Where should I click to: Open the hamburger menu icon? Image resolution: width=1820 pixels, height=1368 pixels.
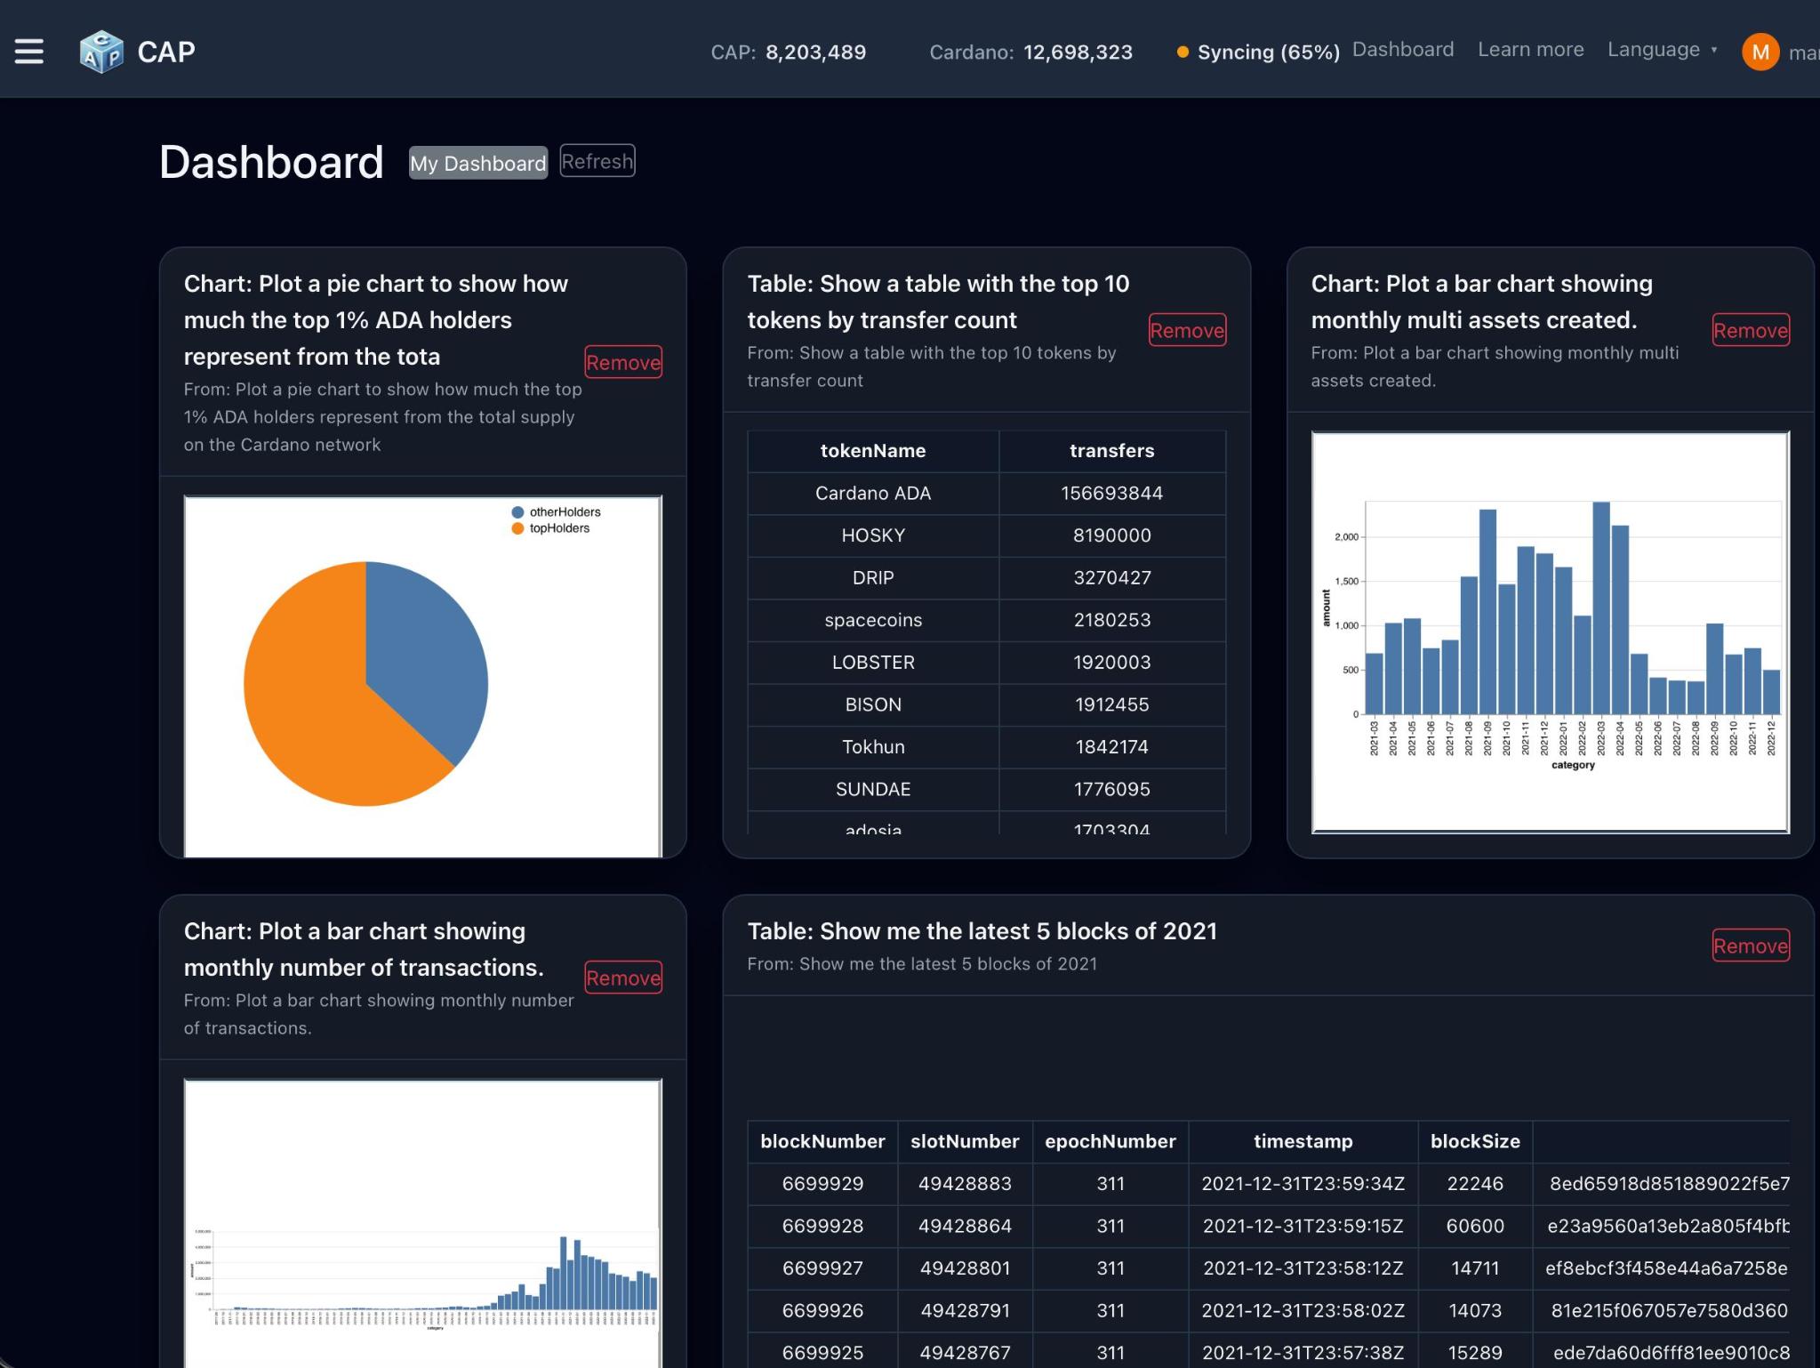(x=29, y=52)
